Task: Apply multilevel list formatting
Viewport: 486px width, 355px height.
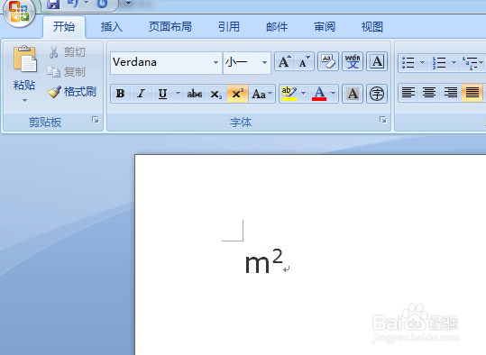Action: (470, 62)
